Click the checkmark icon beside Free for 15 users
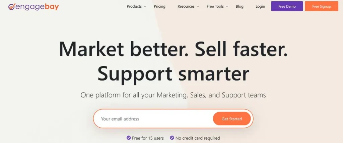Screen dimensions: 343x143 [x=129, y=138]
